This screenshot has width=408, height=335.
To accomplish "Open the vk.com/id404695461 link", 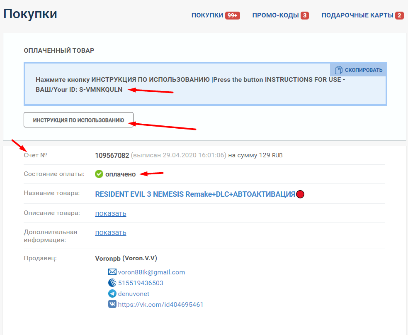I will pos(160,304).
